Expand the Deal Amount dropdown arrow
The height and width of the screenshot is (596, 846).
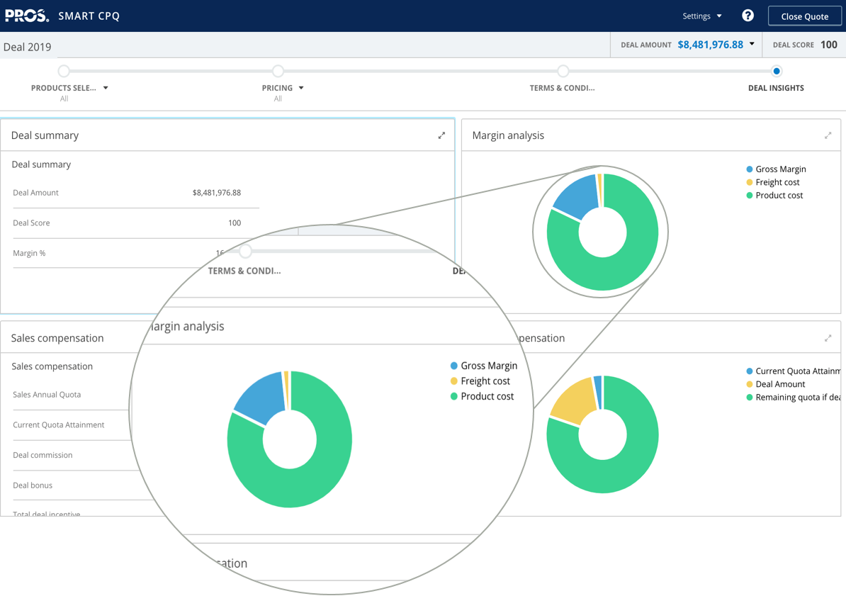752,44
